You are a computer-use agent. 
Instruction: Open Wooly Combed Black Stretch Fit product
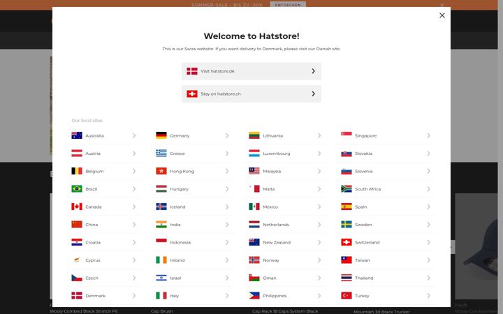(x=83, y=311)
